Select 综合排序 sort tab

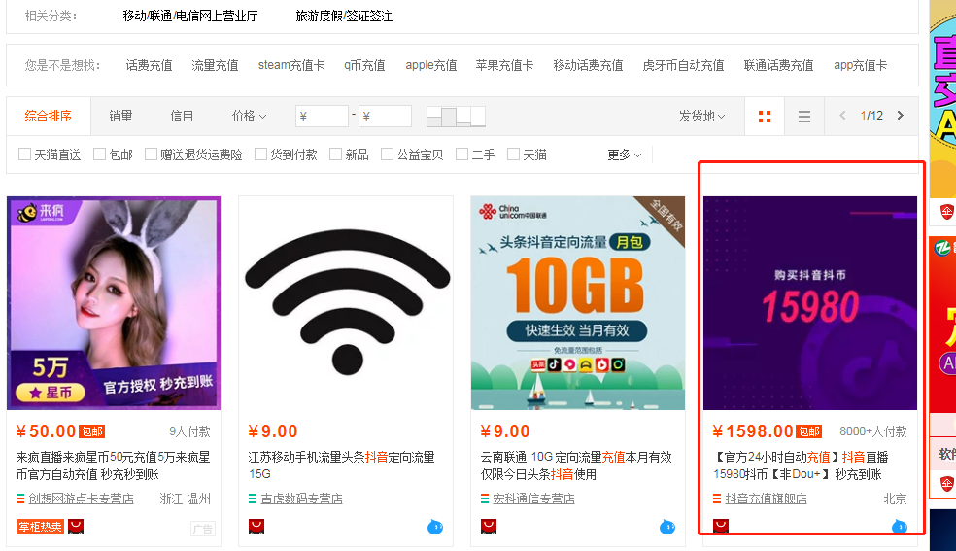(49, 116)
